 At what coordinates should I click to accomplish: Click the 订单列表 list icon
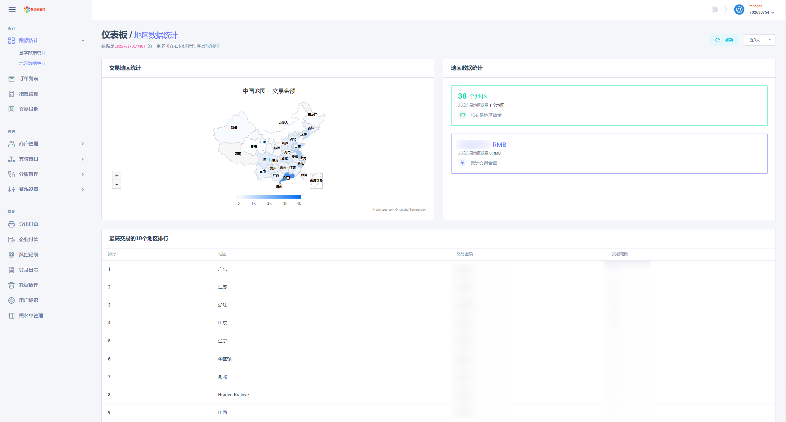pos(11,79)
